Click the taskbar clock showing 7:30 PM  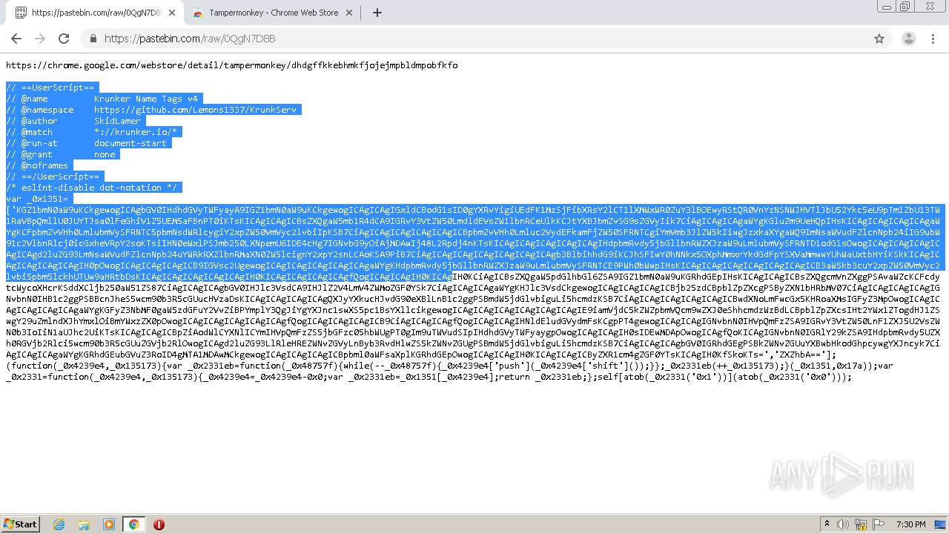[x=910, y=524]
